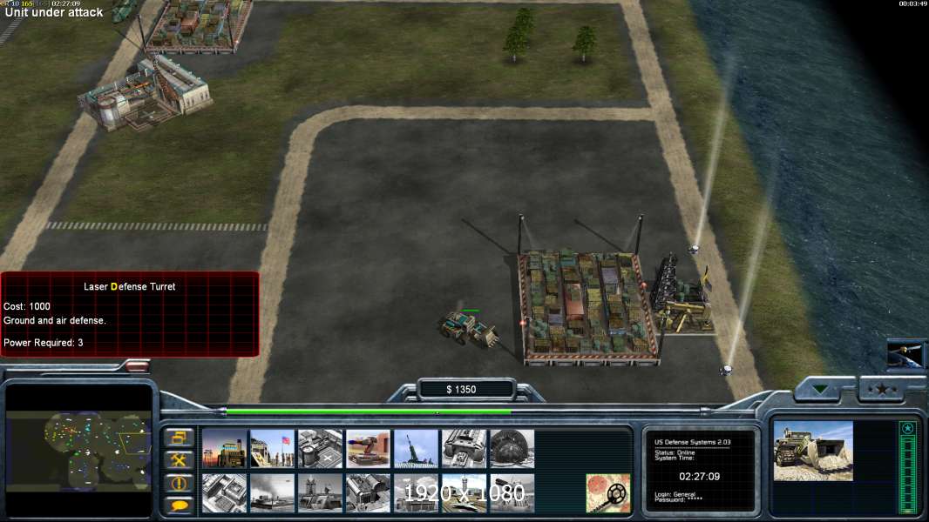Image resolution: width=929 pixels, height=522 pixels.
Task: Build the airfield with control tower and jet
Action: pyautogui.click(x=464, y=493)
